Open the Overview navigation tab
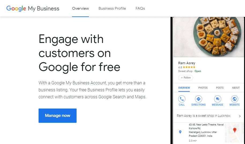Screen dimensions: 245x144 (80, 8)
